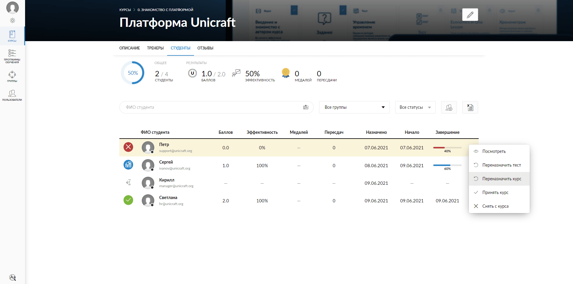Click the 'Курсы' breadcrumb link

click(x=125, y=10)
